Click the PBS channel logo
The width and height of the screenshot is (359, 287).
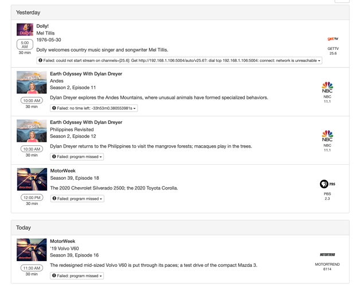327,184
